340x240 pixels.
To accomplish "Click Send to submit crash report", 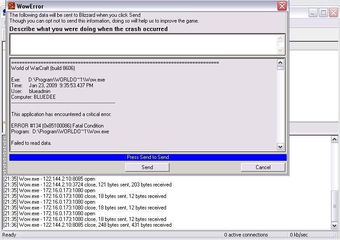I will [147, 167].
